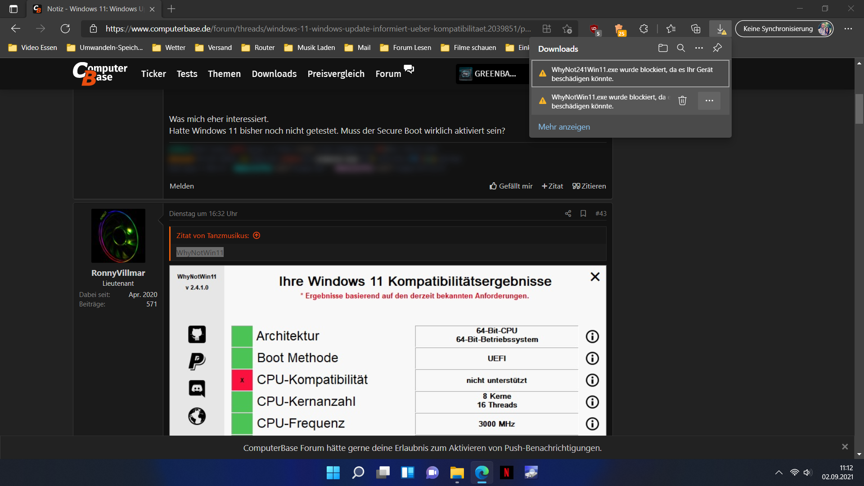The width and height of the screenshot is (864, 486).
Task: Delete the blocked WhyNotWin11.exe download
Action: click(682, 101)
